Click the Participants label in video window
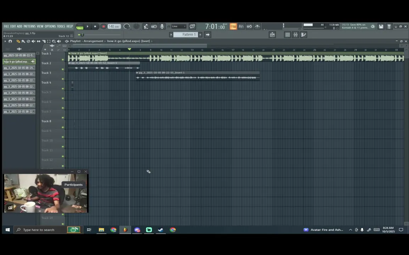The image size is (409, 255). [x=74, y=185]
